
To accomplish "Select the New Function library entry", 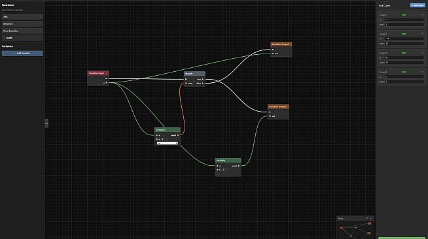I will [x=22, y=31].
